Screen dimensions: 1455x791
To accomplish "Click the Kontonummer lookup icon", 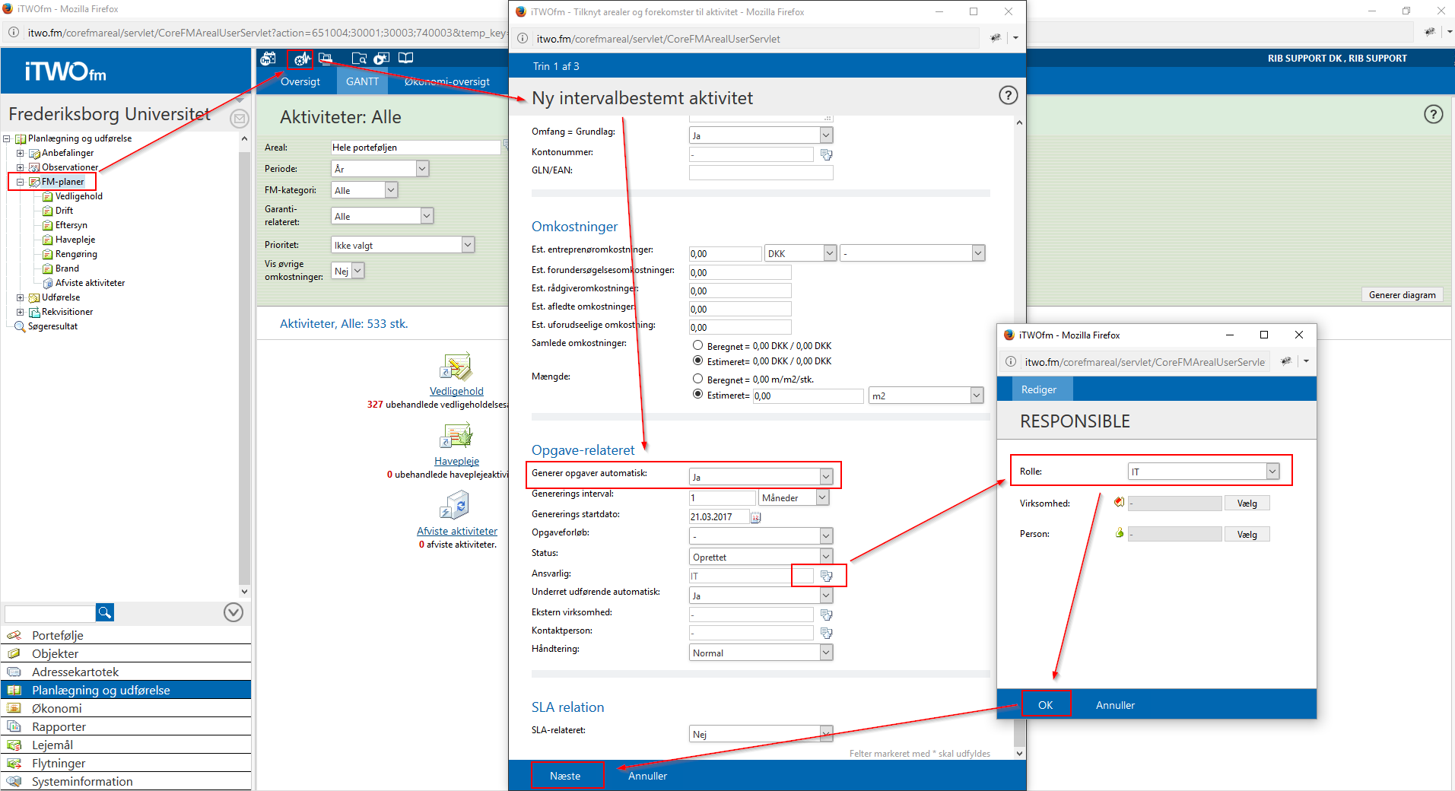I will click(827, 154).
